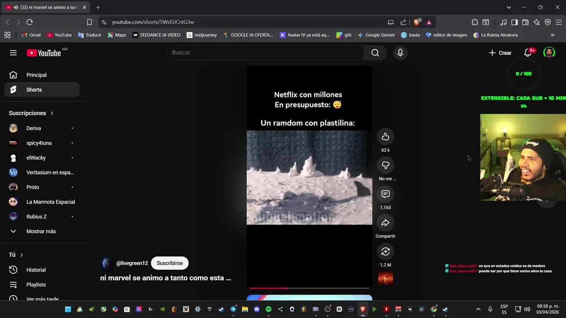This screenshot has width=566, height=318.
Task: Open the YouTube notifications bell
Action: 528,53
